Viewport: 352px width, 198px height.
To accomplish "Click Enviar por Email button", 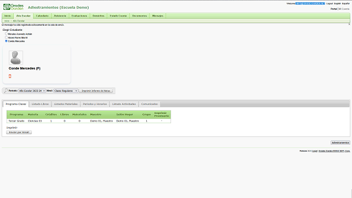I will coord(19,132).
